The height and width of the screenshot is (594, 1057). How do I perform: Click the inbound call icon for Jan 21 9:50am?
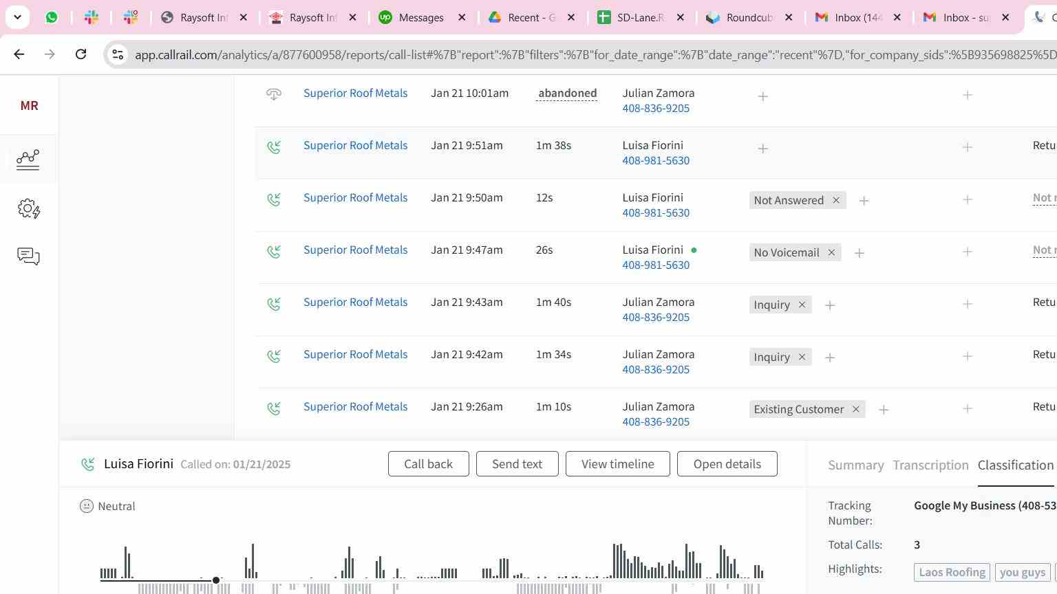(x=274, y=199)
